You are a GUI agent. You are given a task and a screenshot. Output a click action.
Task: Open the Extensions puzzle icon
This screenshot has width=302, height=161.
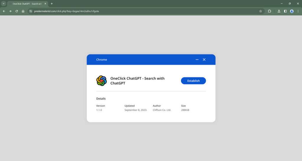point(270,11)
